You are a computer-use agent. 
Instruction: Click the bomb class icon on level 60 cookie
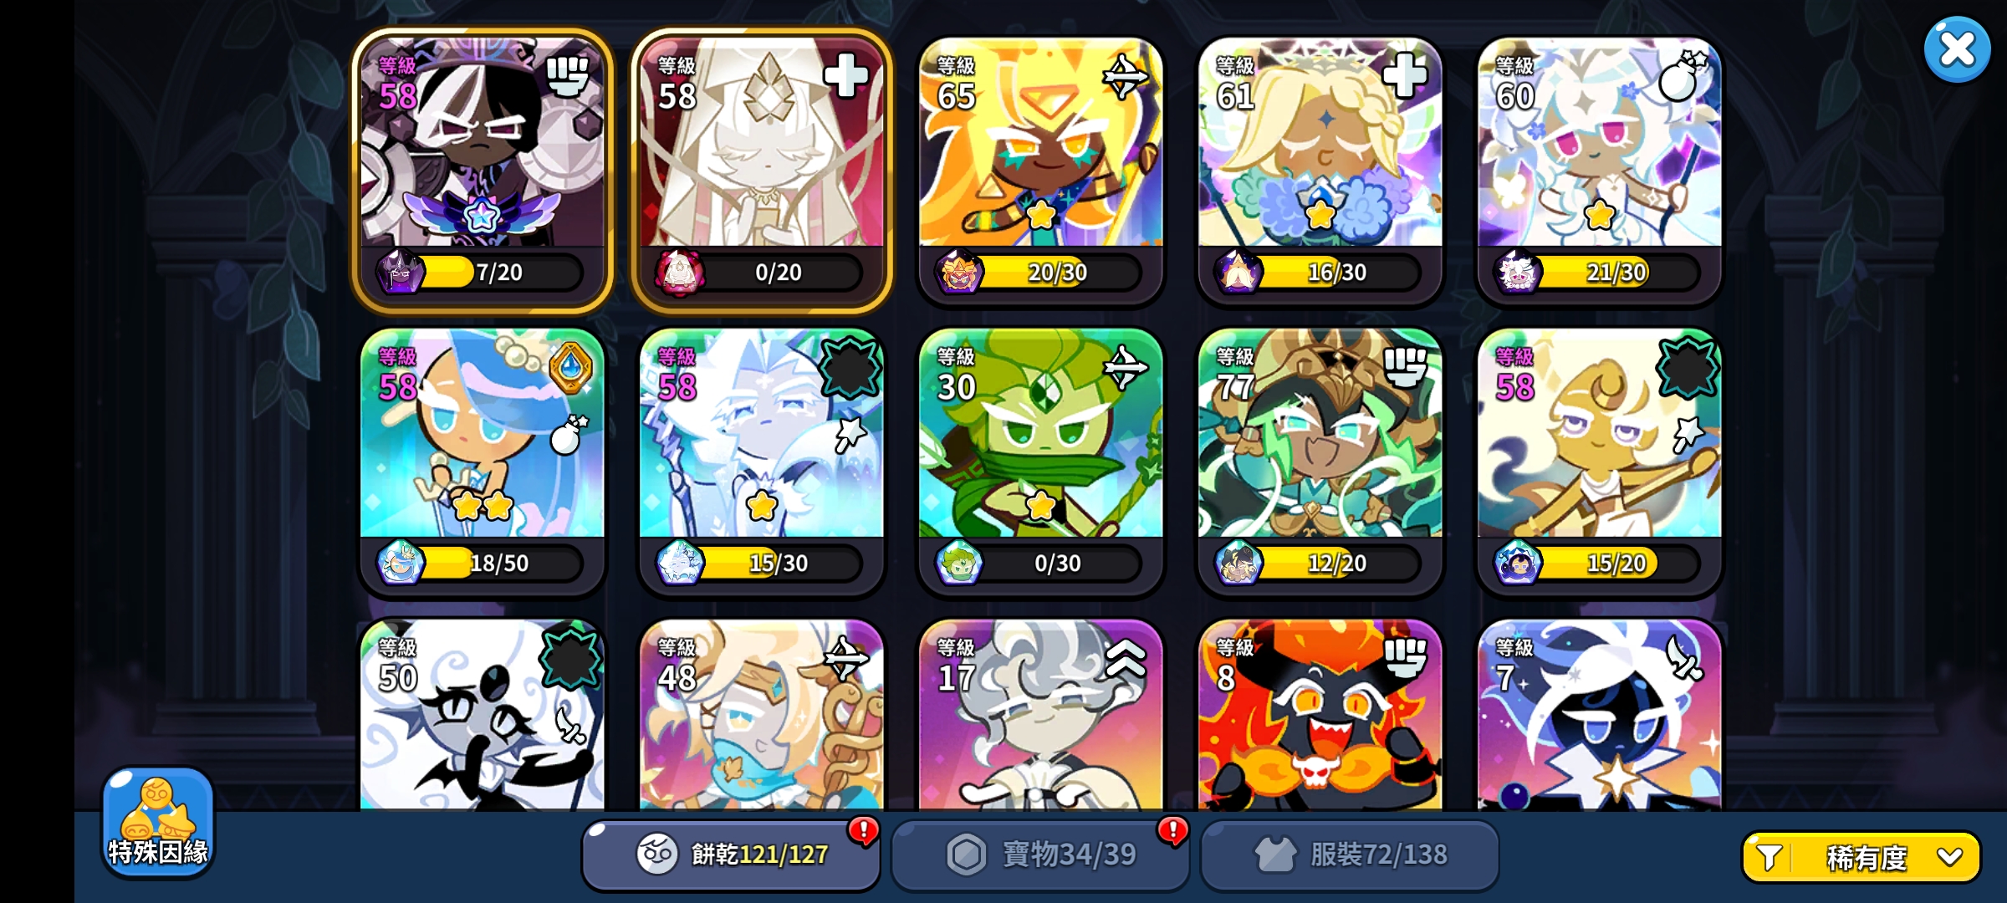pos(1683,76)
